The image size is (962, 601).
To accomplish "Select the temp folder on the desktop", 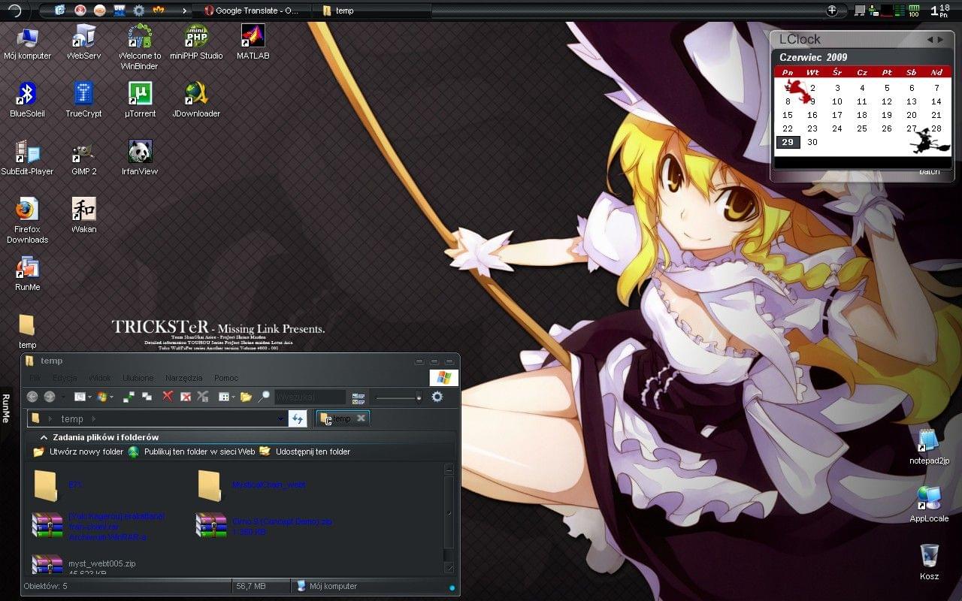I will click(27, 331).
